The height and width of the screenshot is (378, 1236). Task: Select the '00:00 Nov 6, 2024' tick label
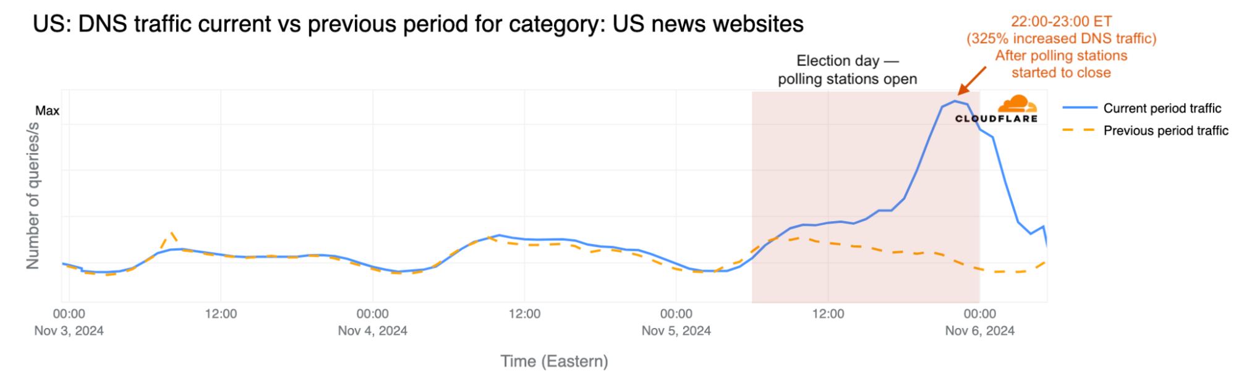pos(979,322)
